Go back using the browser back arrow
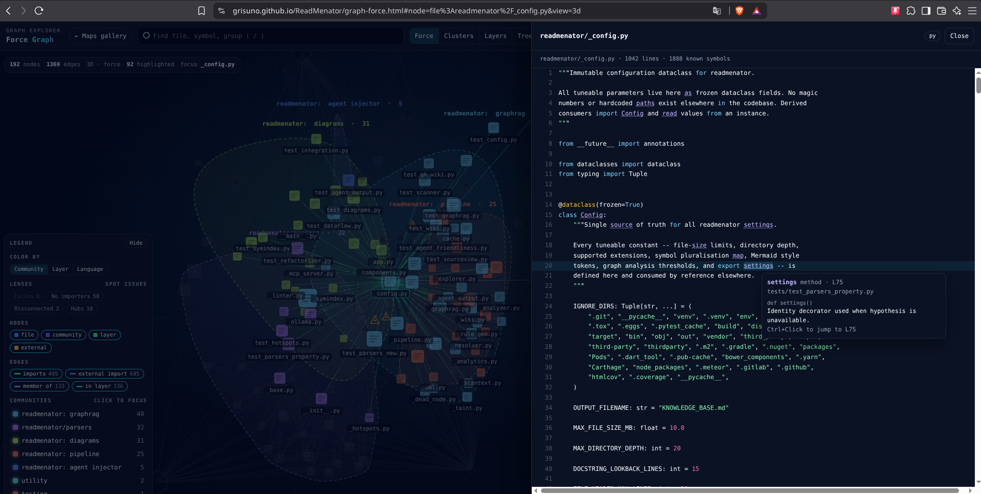This screenshot has height=494, width=981. (8, 10)
